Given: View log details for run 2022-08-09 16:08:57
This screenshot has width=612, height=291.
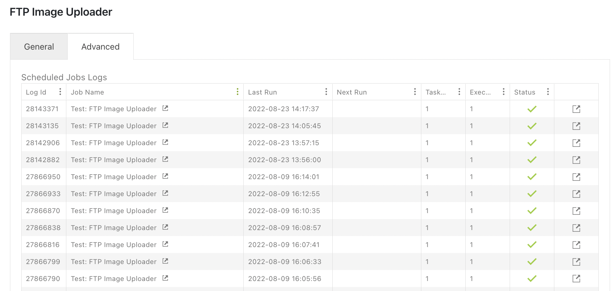Looking at the screenshot, I should (x=576, y=228).
